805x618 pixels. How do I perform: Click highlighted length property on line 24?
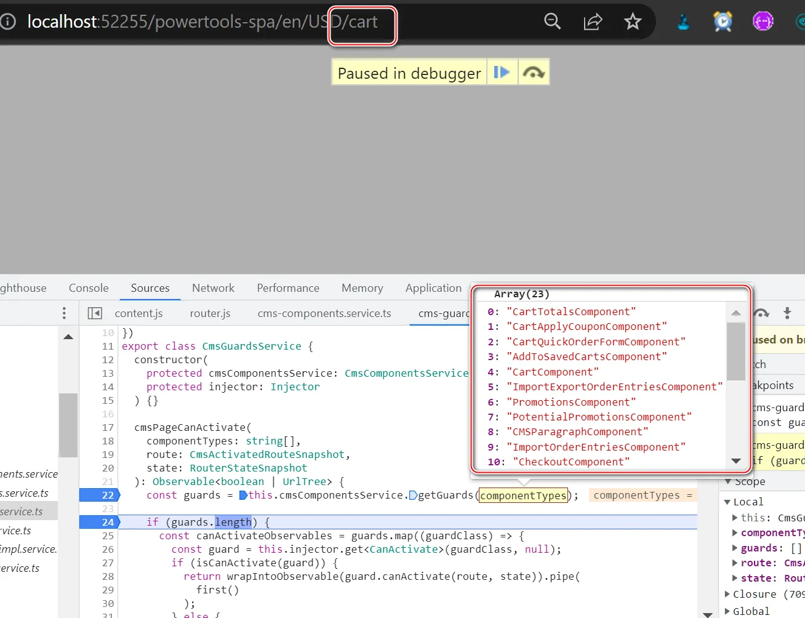[233, 522]
